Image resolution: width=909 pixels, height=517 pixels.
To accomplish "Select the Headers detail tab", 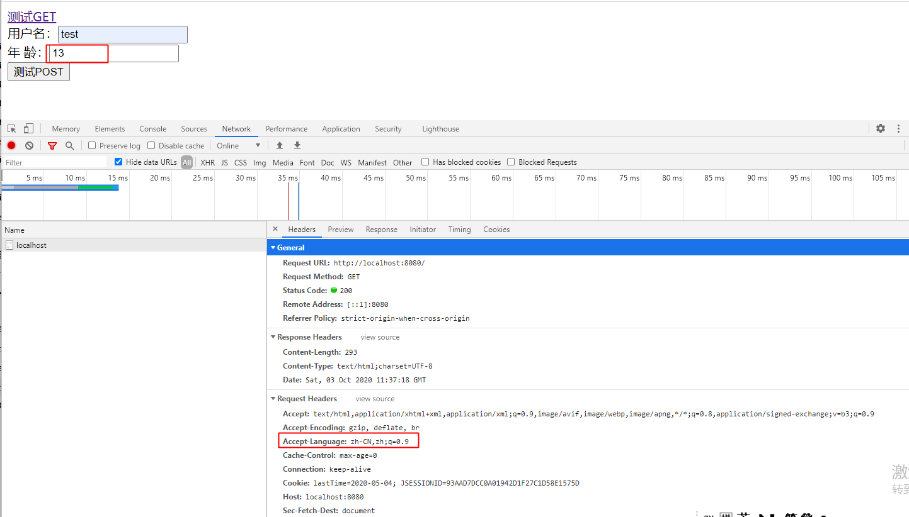I will [302, 230].
